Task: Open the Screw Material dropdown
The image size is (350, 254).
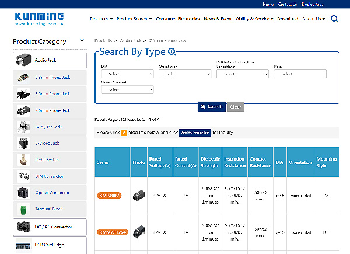Action: tap(127, 90)
